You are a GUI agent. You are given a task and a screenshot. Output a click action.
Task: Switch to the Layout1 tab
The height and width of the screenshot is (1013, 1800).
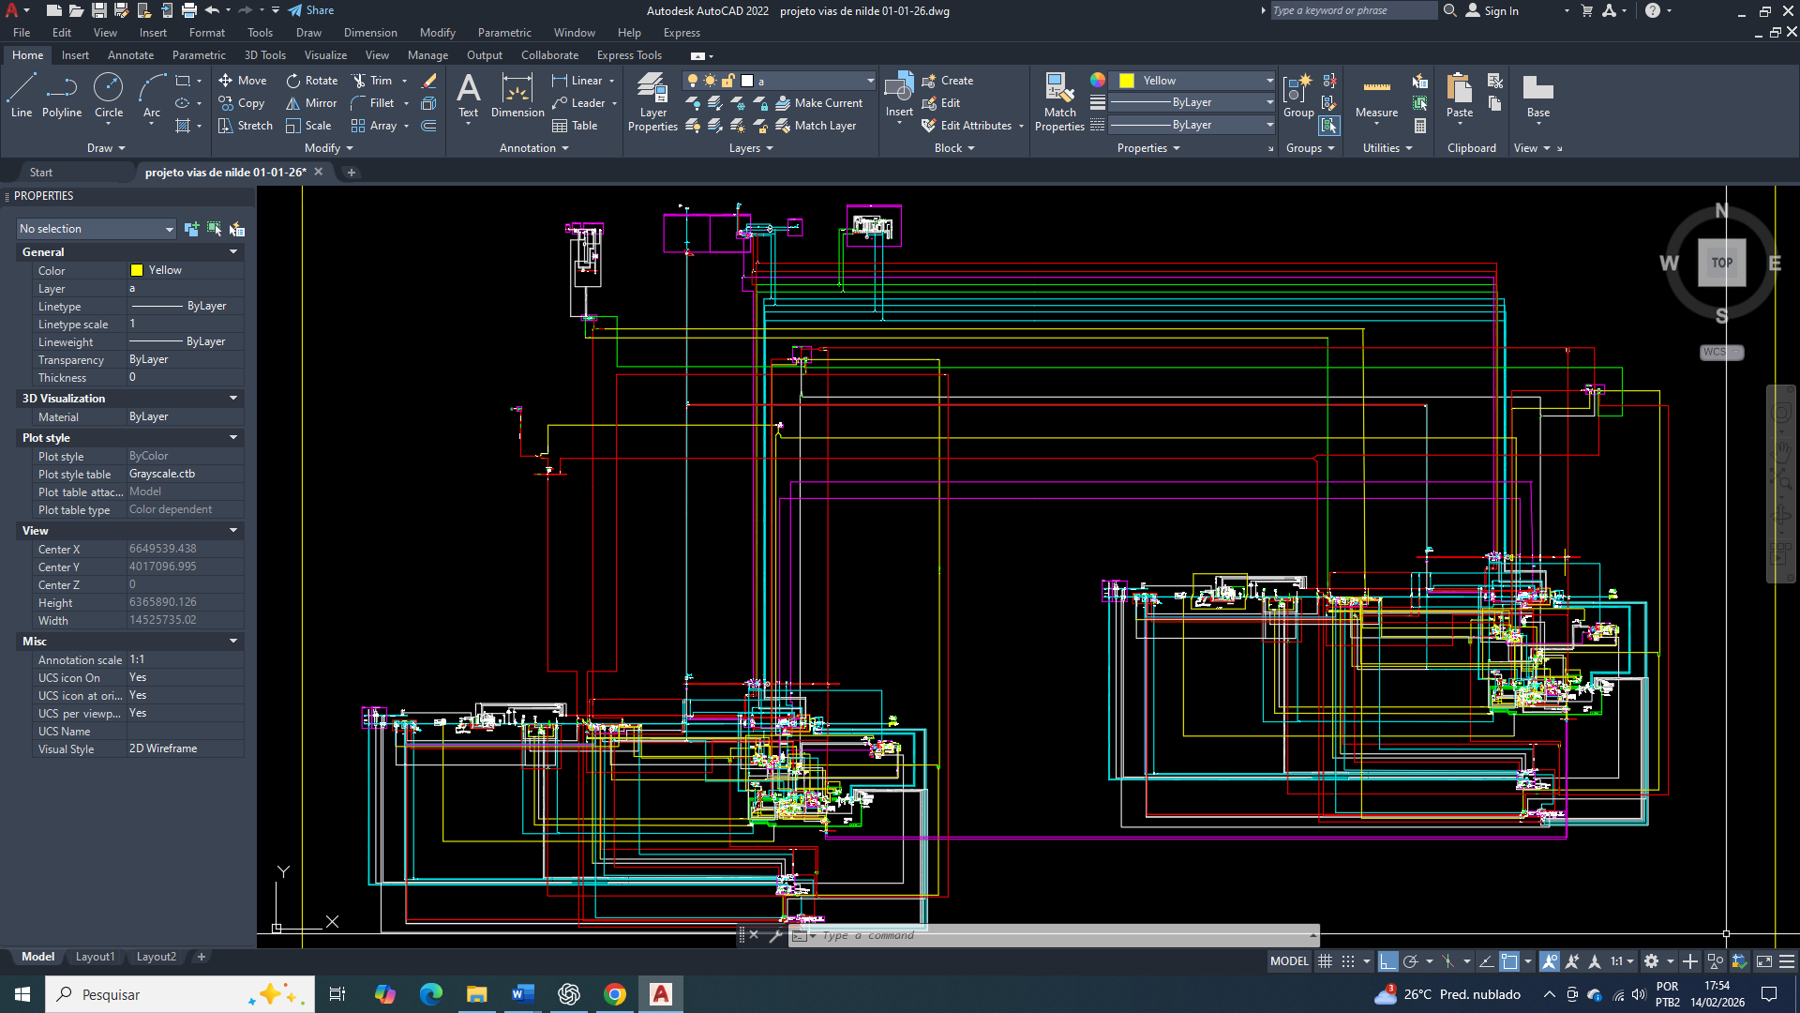click(95, 957)
